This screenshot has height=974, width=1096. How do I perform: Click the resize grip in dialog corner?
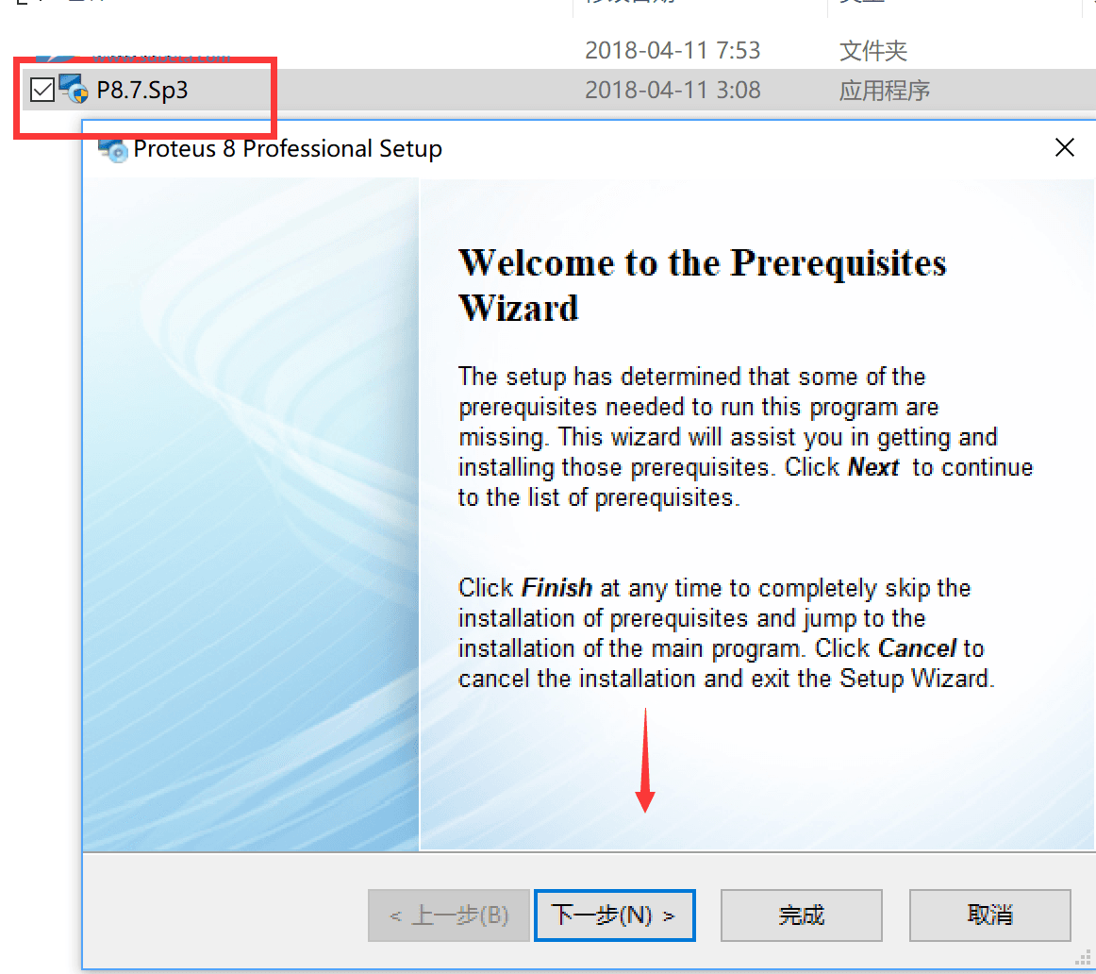pos(1083,959)
